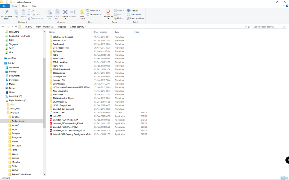
Task: Select the Uninstall_FSDG-Thessaloniki_P3Dv4 file
Action: pyautogui.click(x=67, y=130)
